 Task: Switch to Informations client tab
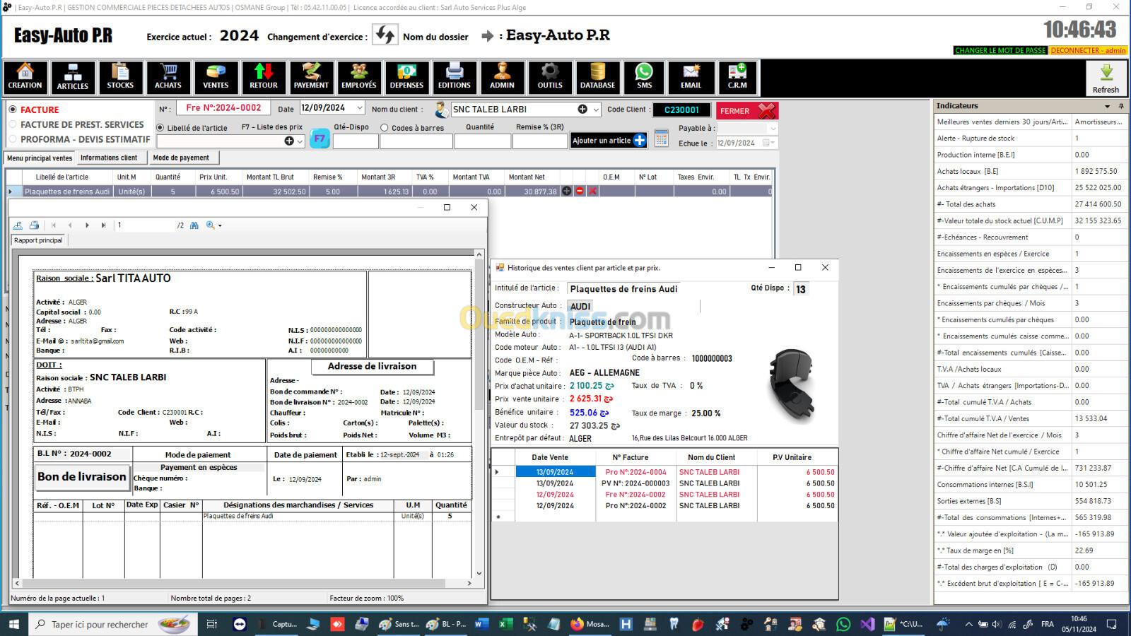click(109, 158)
